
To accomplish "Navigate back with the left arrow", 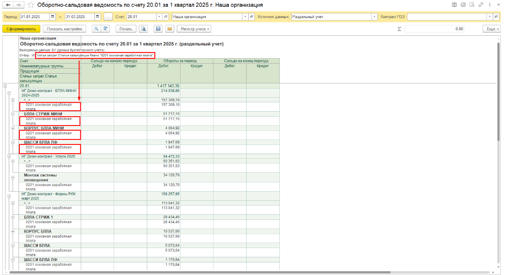I will pyautogui.click(x=8, y=5).
